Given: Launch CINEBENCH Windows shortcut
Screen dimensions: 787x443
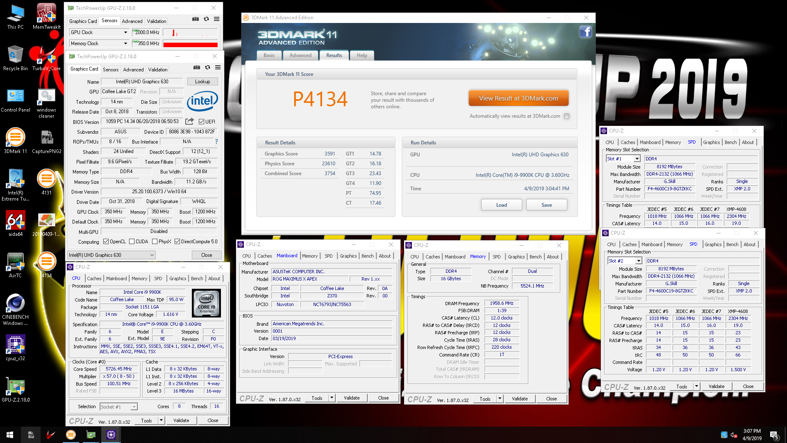Looking at the screenshot, I should point(15,309).
